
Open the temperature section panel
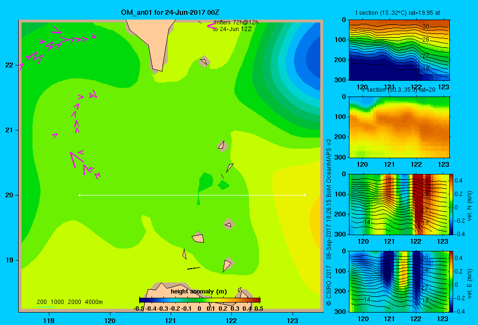(x=399, y=50)
